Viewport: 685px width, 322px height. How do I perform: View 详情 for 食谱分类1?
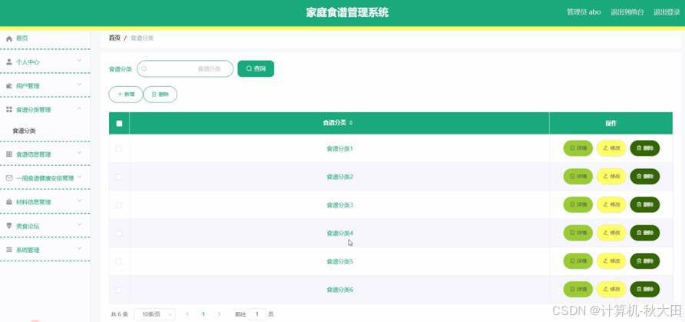point(578,148)
